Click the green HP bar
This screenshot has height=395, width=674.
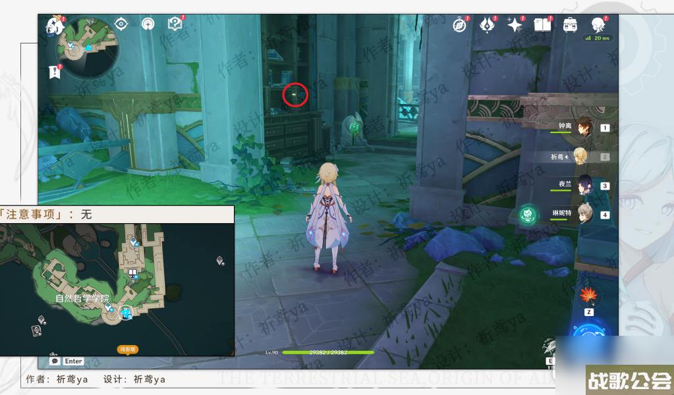pyautogui.click(x=327, y=352)
